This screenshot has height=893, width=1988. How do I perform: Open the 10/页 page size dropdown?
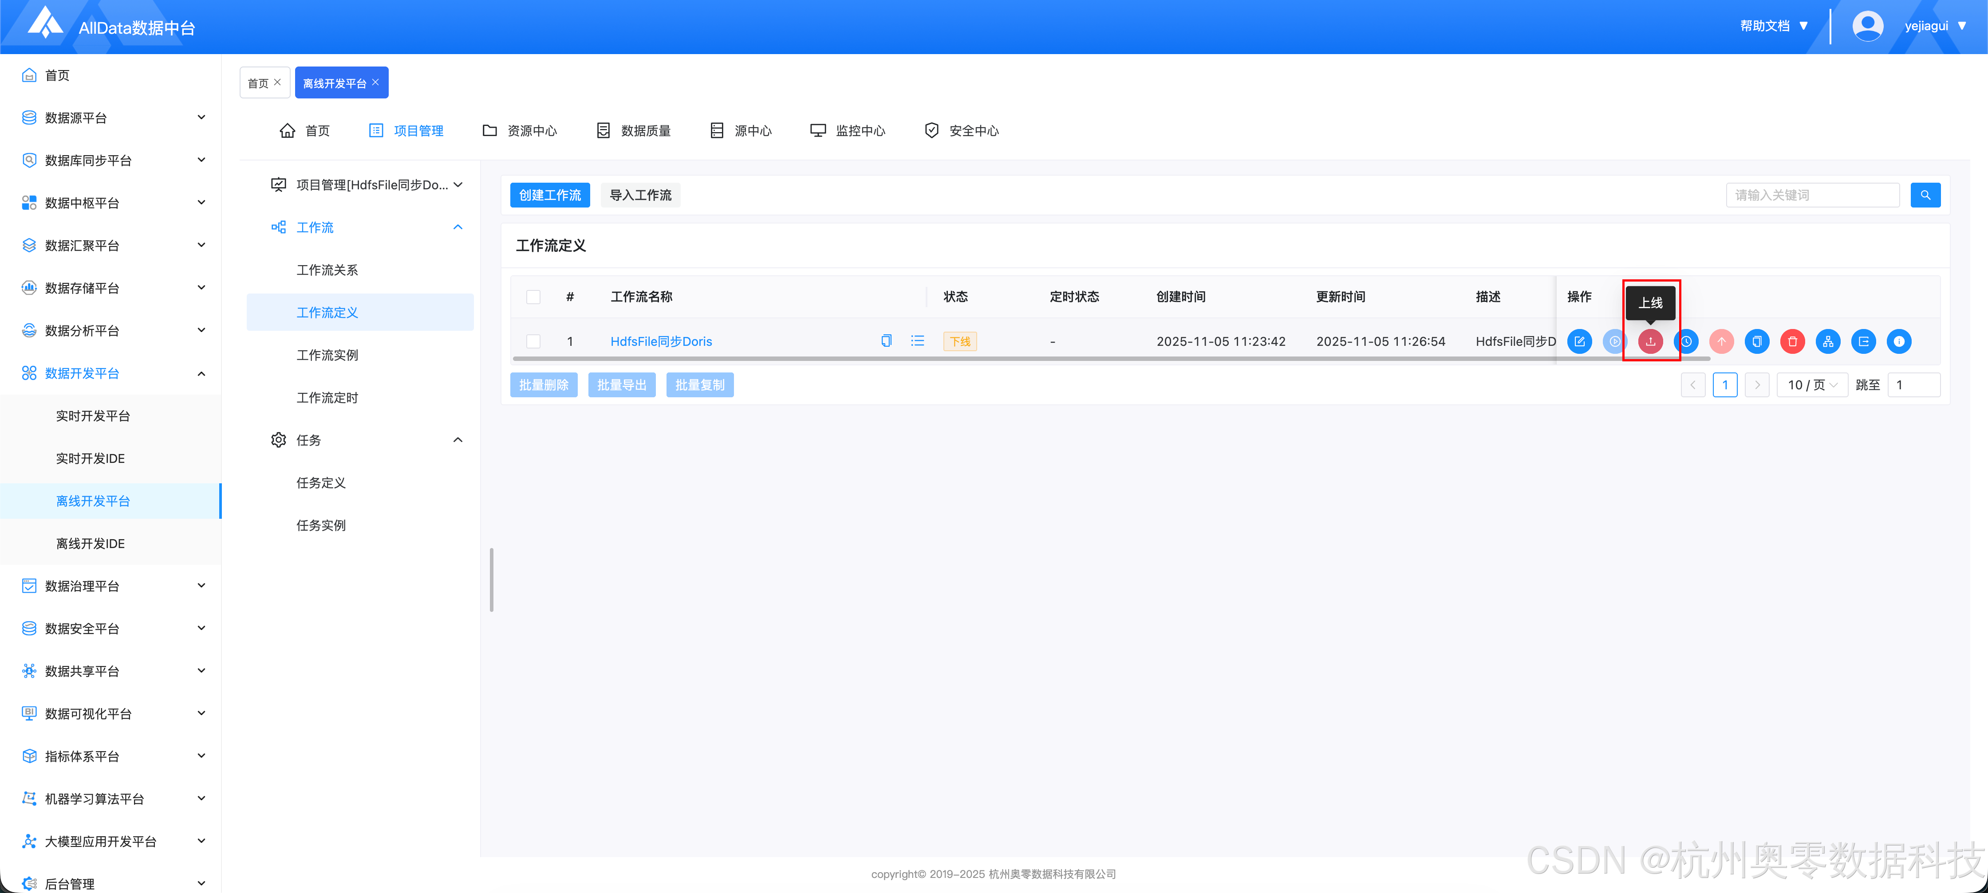tap(1812, 384)
